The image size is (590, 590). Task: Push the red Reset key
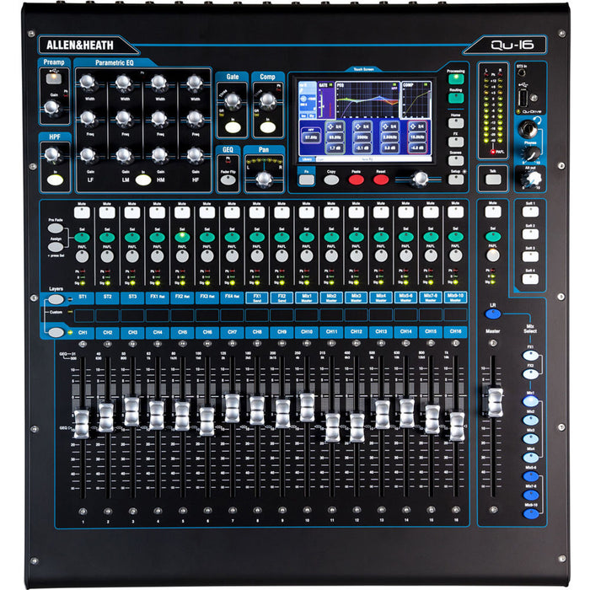coord(381,180)
